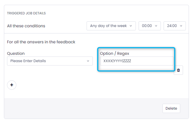Click chevron arrow beside Any day of the week
This screenshot has width=194, height=122.
pyautogui.click(x=131, y=26)
